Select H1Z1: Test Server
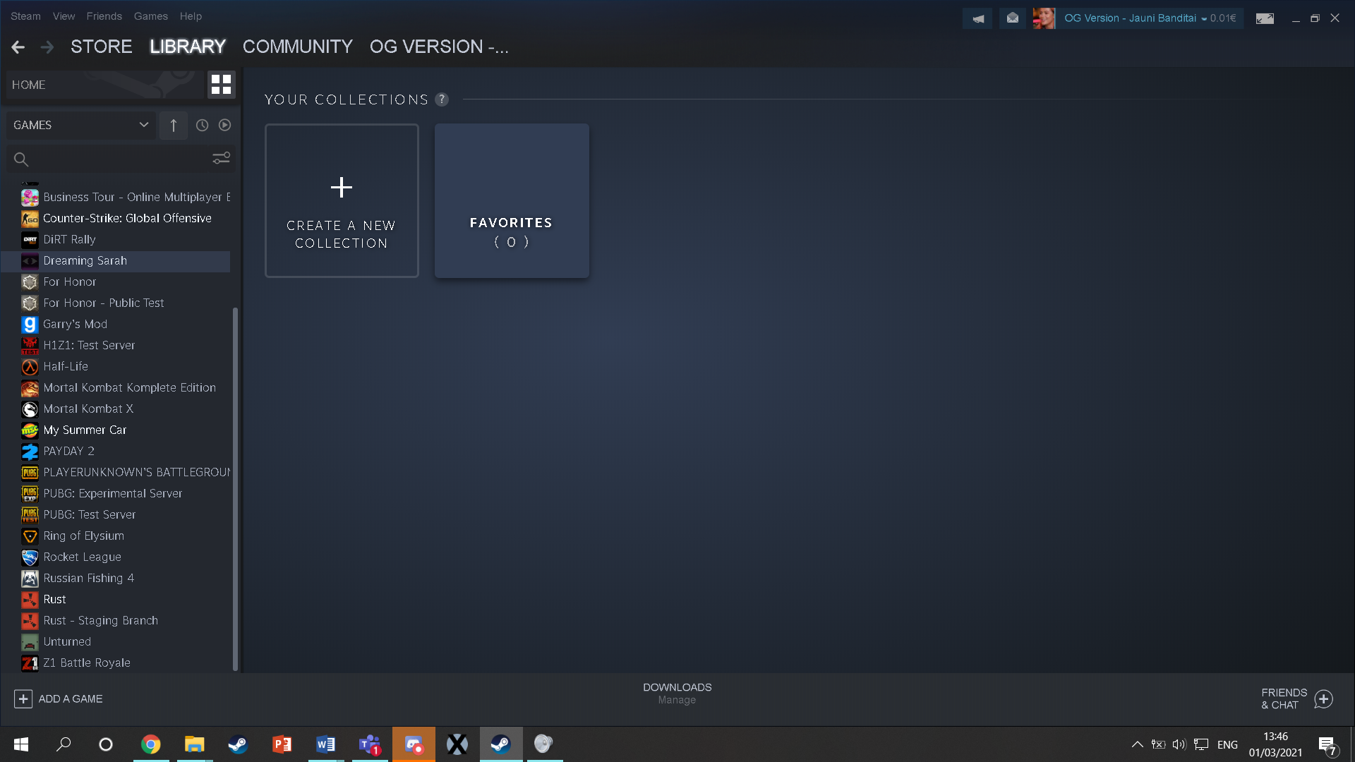This screenshot has width=1355, height=762. (x=89, y=345)
